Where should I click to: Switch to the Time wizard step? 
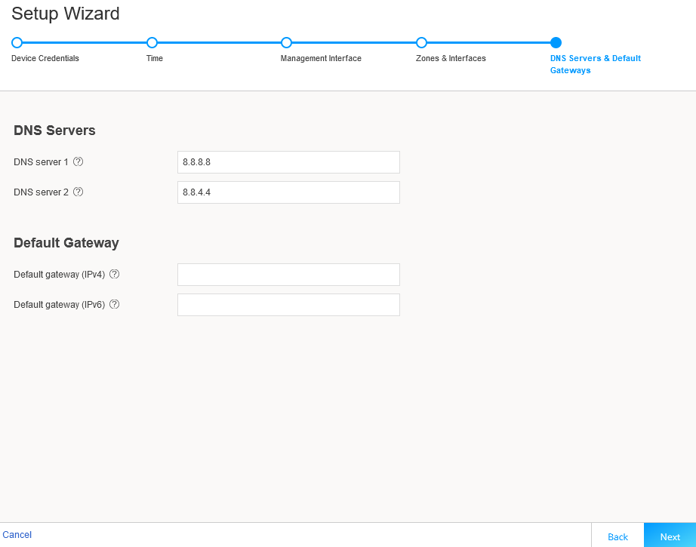coord(154,58)
